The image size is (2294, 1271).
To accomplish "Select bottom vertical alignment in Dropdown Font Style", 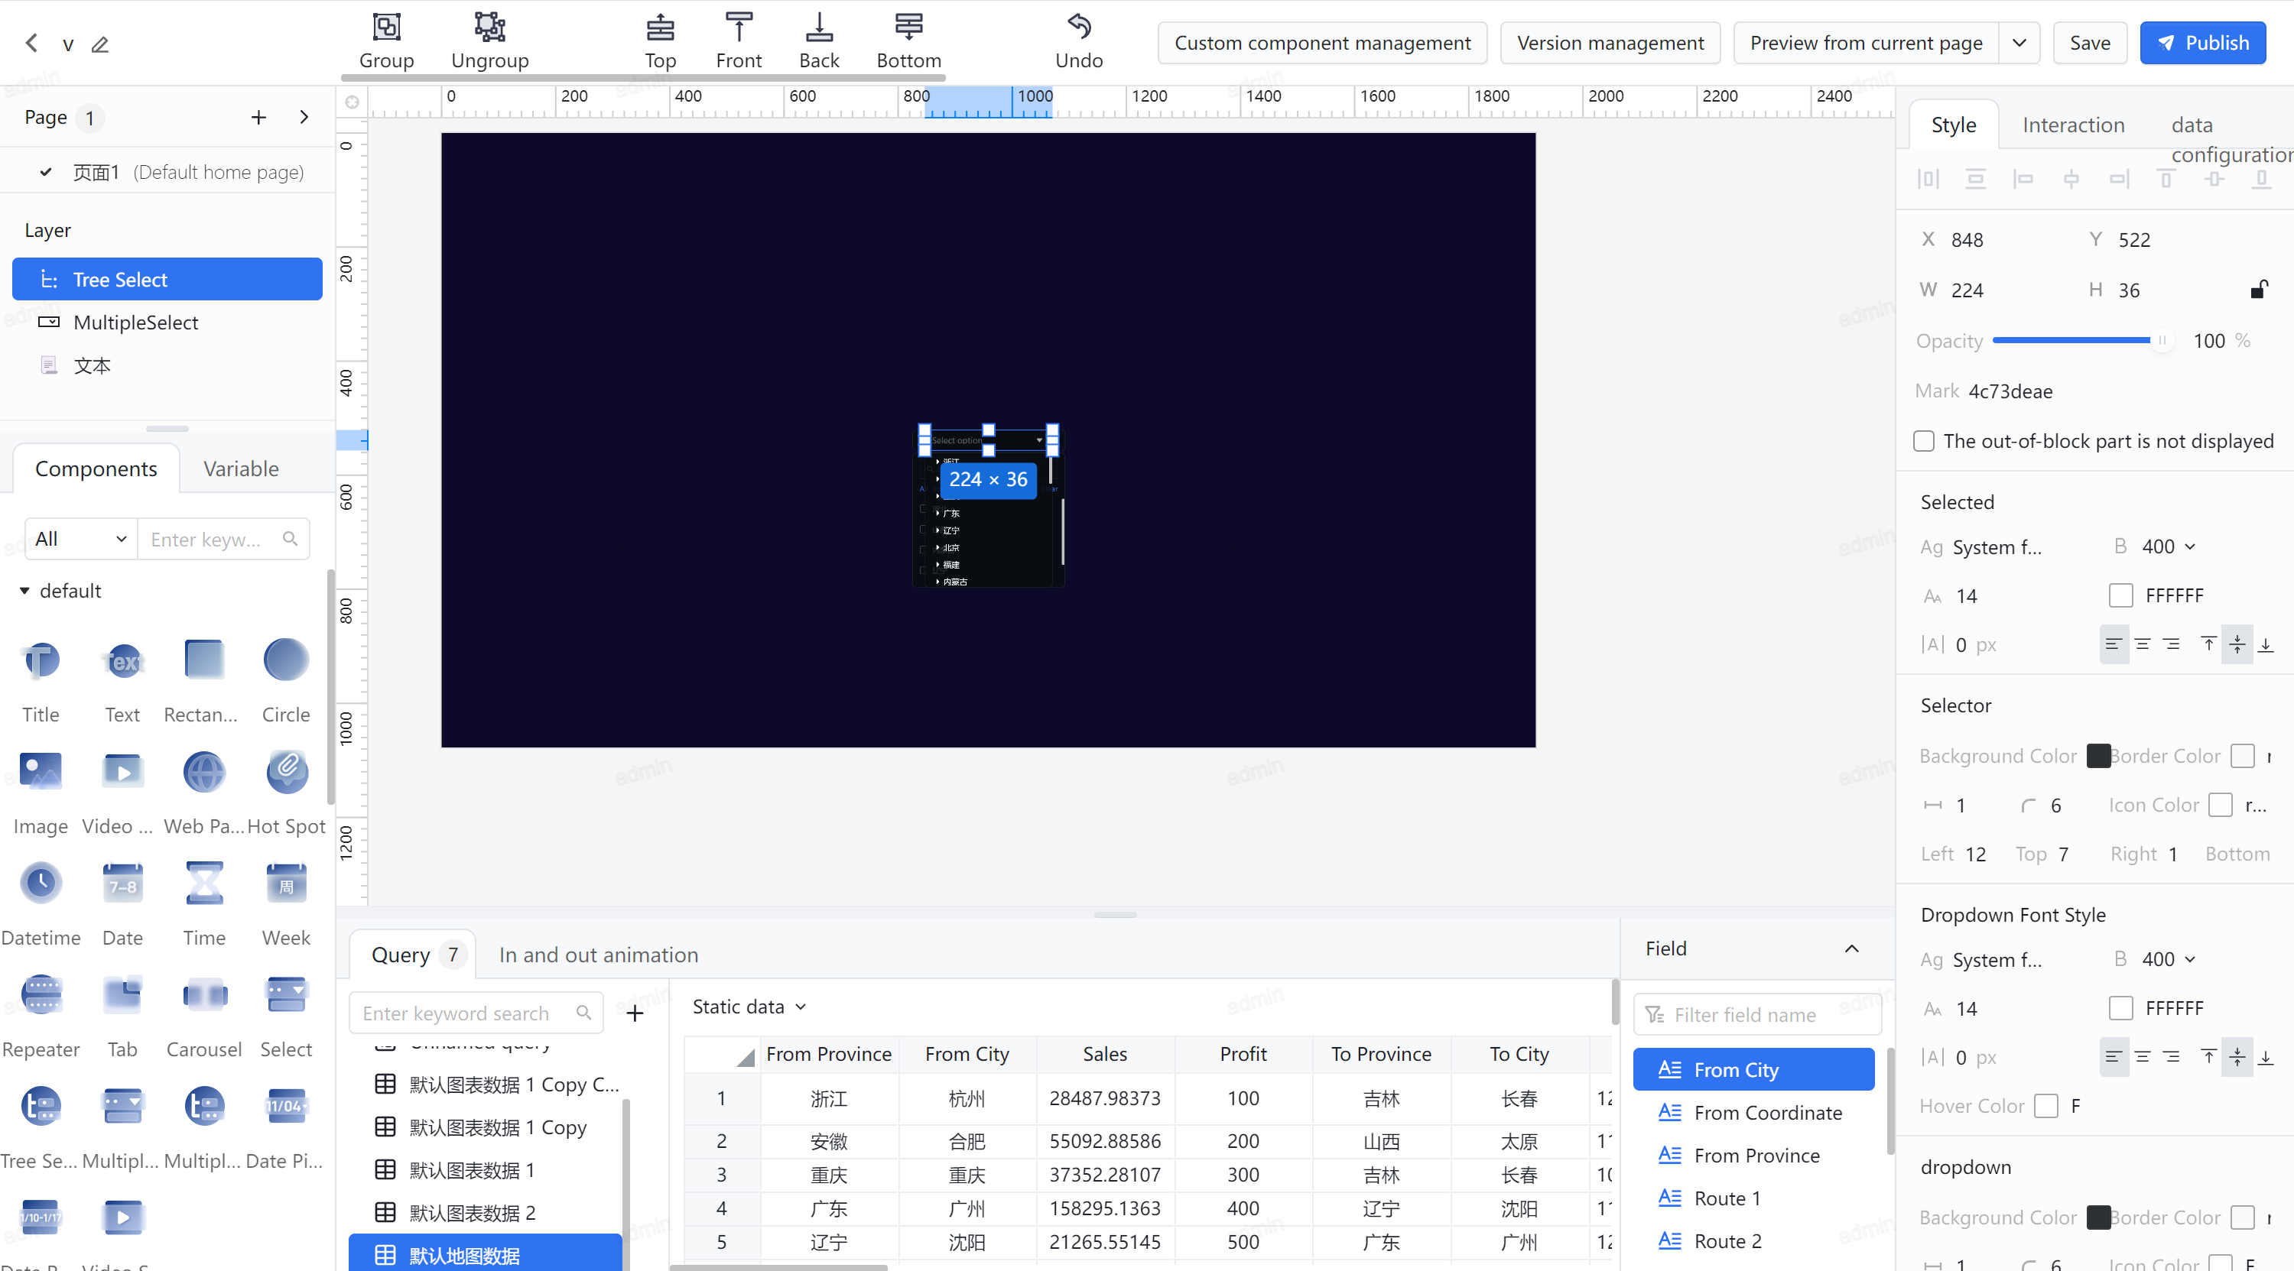I will [x=2266, y=1058].
